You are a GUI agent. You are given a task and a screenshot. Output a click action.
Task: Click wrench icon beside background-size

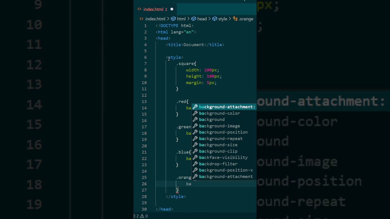pyautogui.click(x=195, y=145)
